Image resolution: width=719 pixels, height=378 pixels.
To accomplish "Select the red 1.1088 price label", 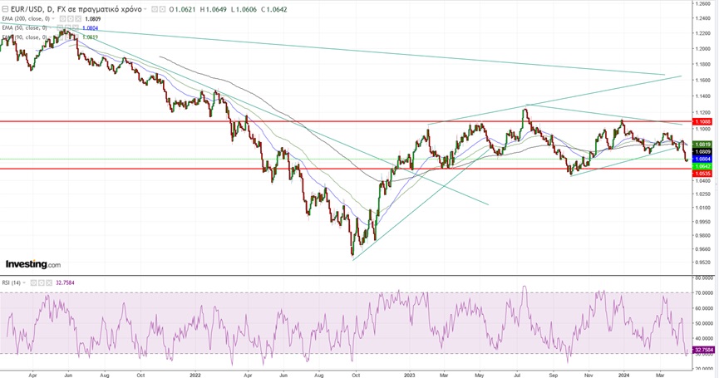I will pos(702,121).
